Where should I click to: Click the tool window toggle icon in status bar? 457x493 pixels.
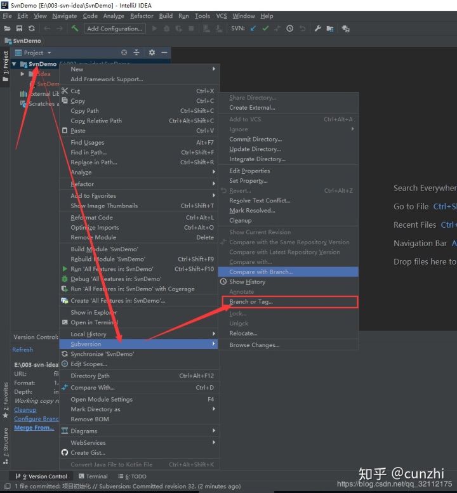point(7,486)
